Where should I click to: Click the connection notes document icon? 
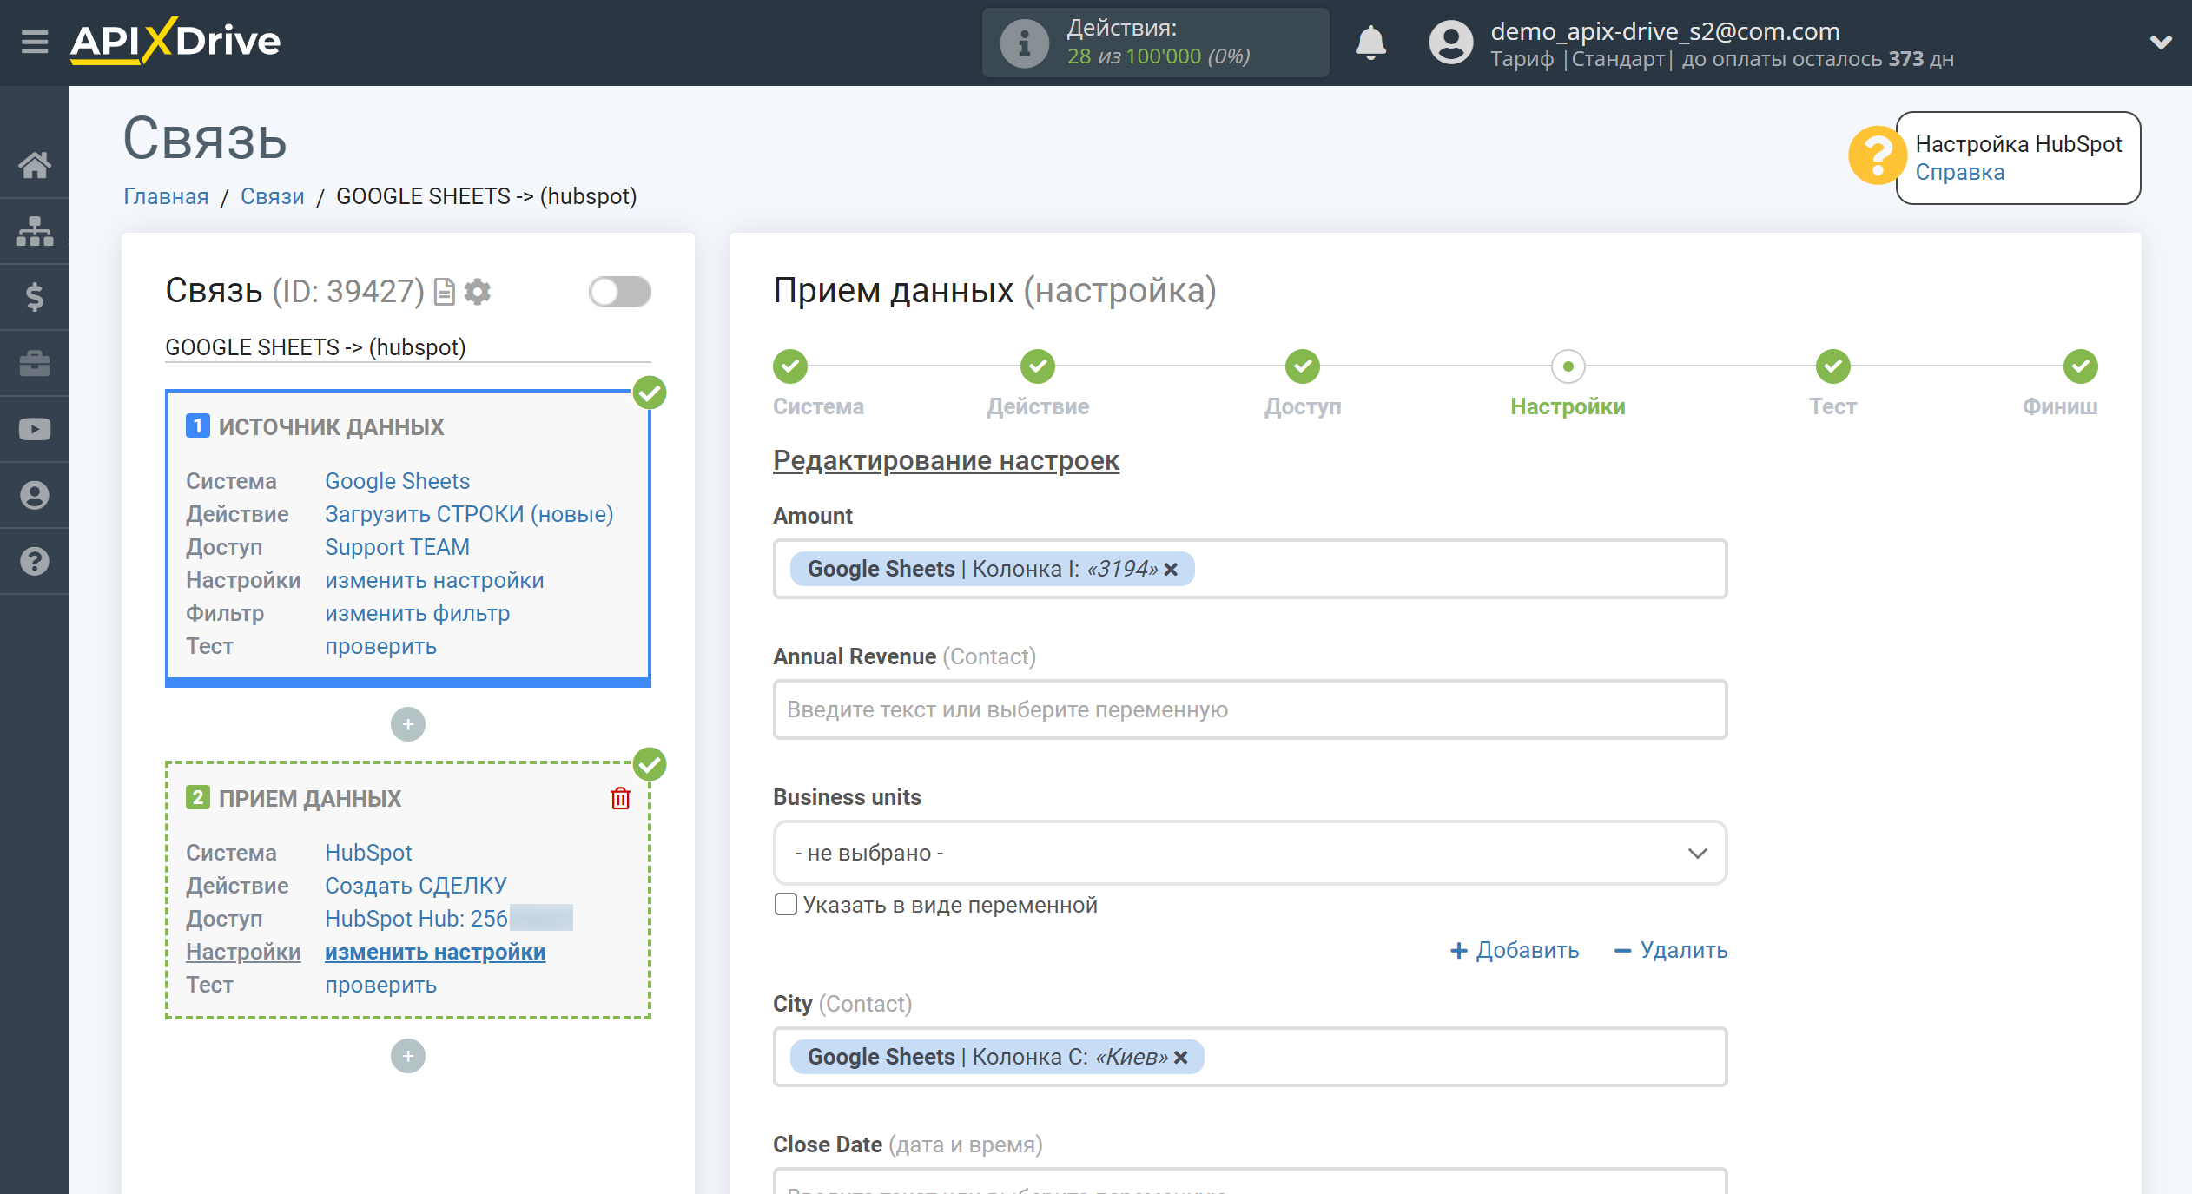tap(445, 292)
